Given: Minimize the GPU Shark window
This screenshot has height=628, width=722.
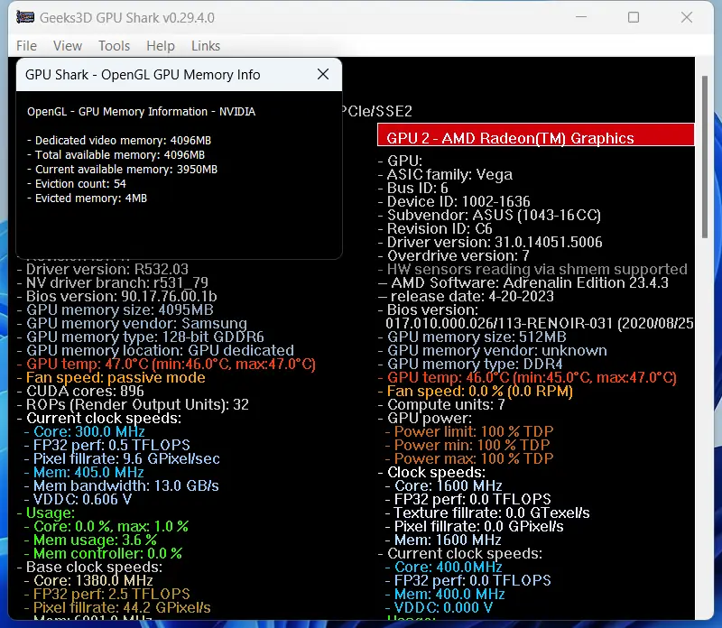Looking at the screenshot, I should click(x=581, y=17).
